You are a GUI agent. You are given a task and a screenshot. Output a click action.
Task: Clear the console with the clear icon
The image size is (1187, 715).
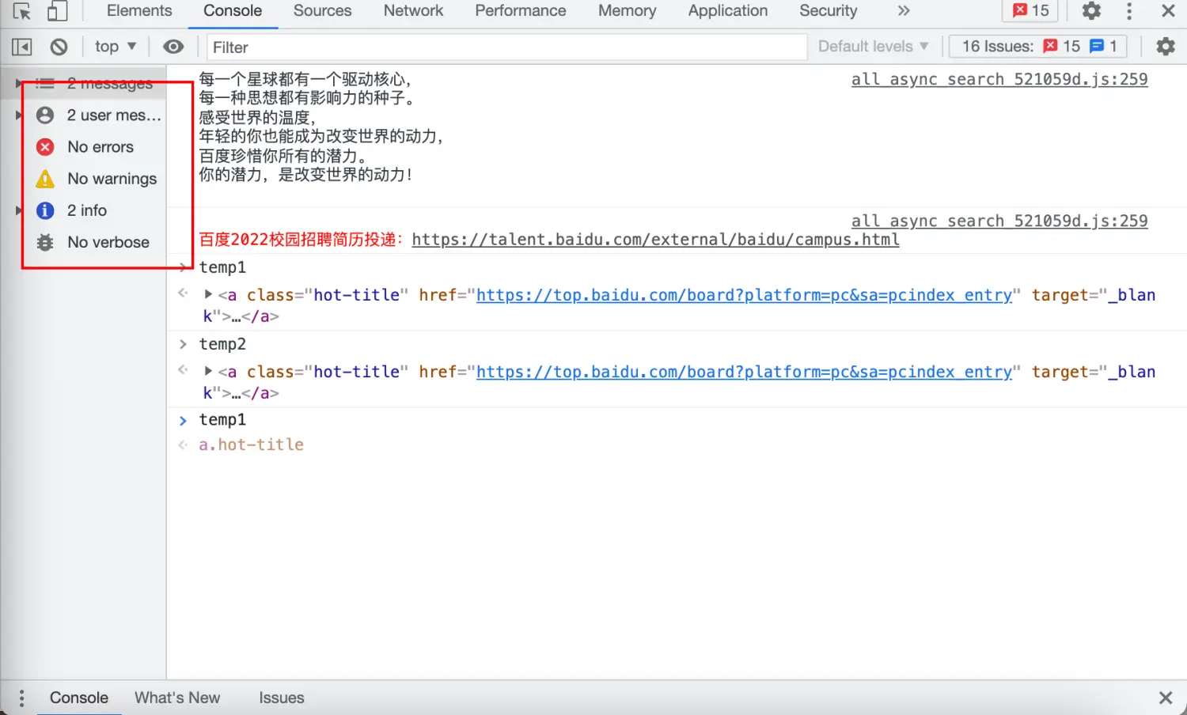pos(59,47)
